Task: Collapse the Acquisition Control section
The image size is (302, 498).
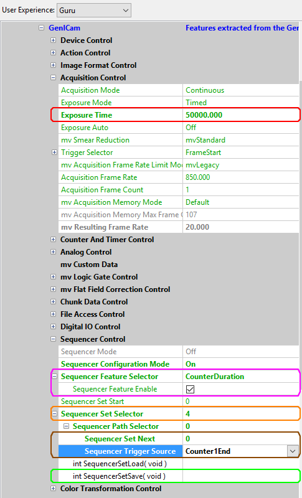Action: 54,77
